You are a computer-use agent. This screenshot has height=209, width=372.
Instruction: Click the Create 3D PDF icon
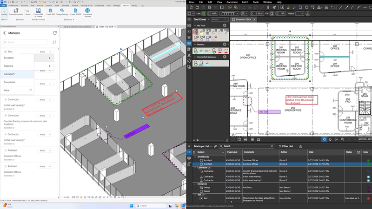(76, 12)
